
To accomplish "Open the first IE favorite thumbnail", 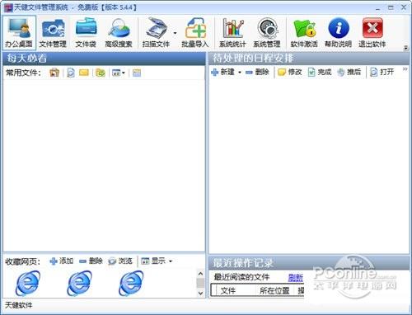I will tap(27, 283).
